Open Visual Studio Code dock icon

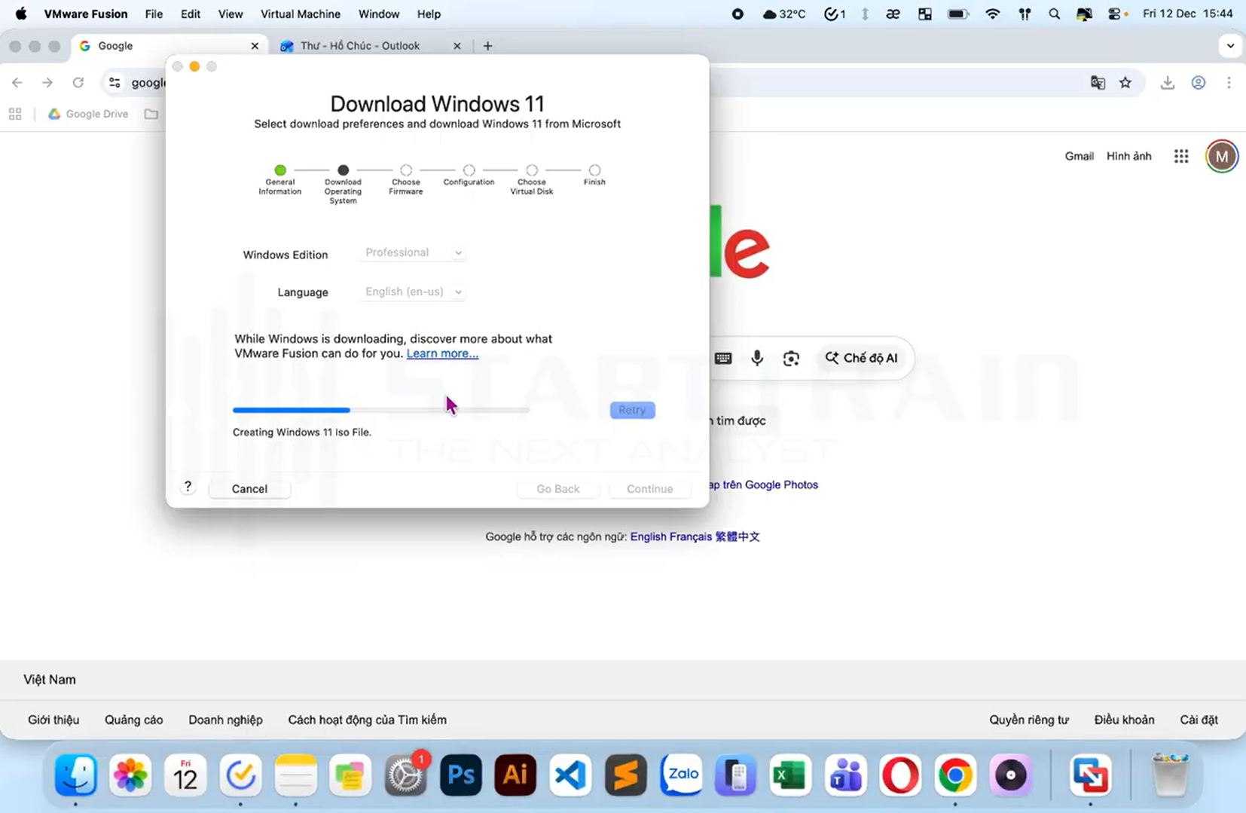click(x=570, y=775)
